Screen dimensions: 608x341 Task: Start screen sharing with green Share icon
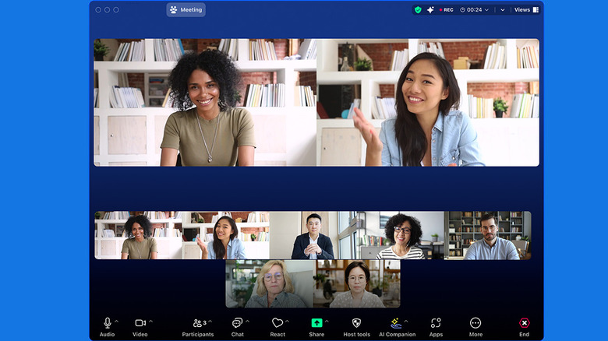pyautogui.click(x=316, y=323)
